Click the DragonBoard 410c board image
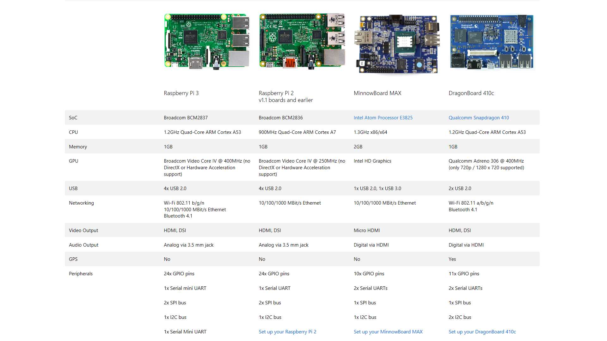This screenshot has width=607, height=341. click(x=492, y=42)
